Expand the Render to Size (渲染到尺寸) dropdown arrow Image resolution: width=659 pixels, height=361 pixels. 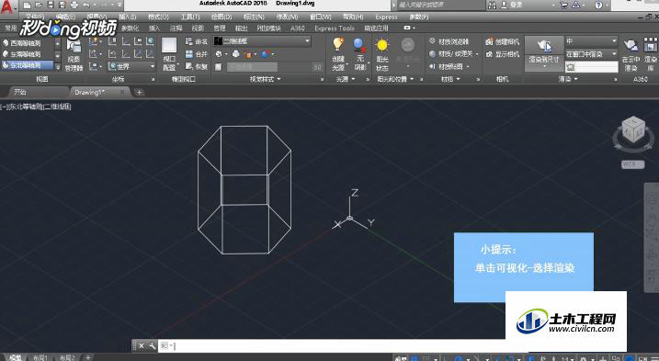click(x=544, y=67)
